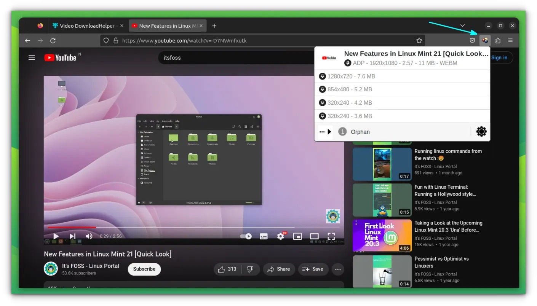Show site security lock information
The width and height of the screenshot is (537, 306).
[115, 40]
